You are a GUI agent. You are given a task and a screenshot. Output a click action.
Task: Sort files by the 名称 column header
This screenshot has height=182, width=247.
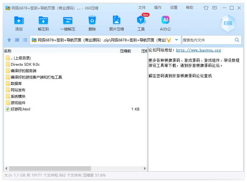pos(8,51)
